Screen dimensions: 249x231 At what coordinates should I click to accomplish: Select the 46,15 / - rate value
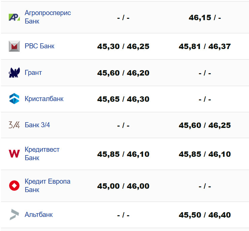205,17
